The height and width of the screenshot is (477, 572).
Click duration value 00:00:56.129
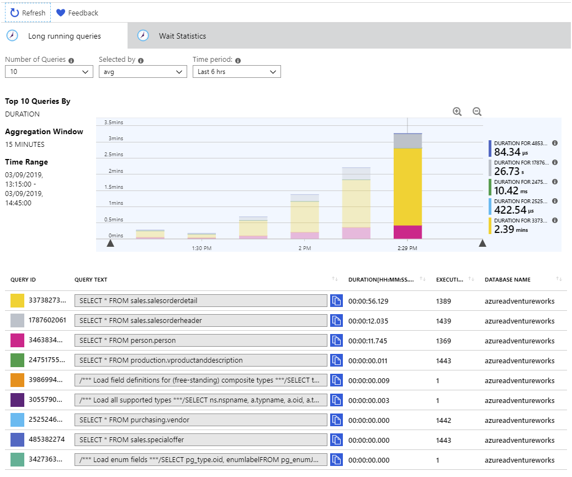tap(368, 301)
